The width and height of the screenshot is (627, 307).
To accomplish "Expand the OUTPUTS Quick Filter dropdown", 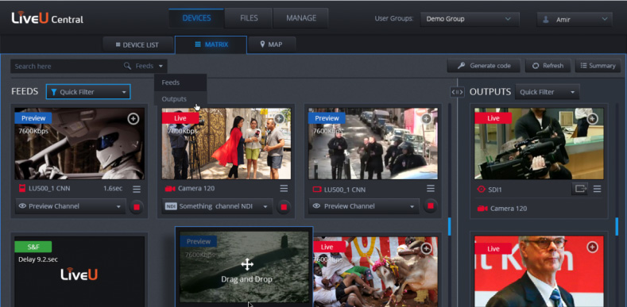I will (547, 92).
